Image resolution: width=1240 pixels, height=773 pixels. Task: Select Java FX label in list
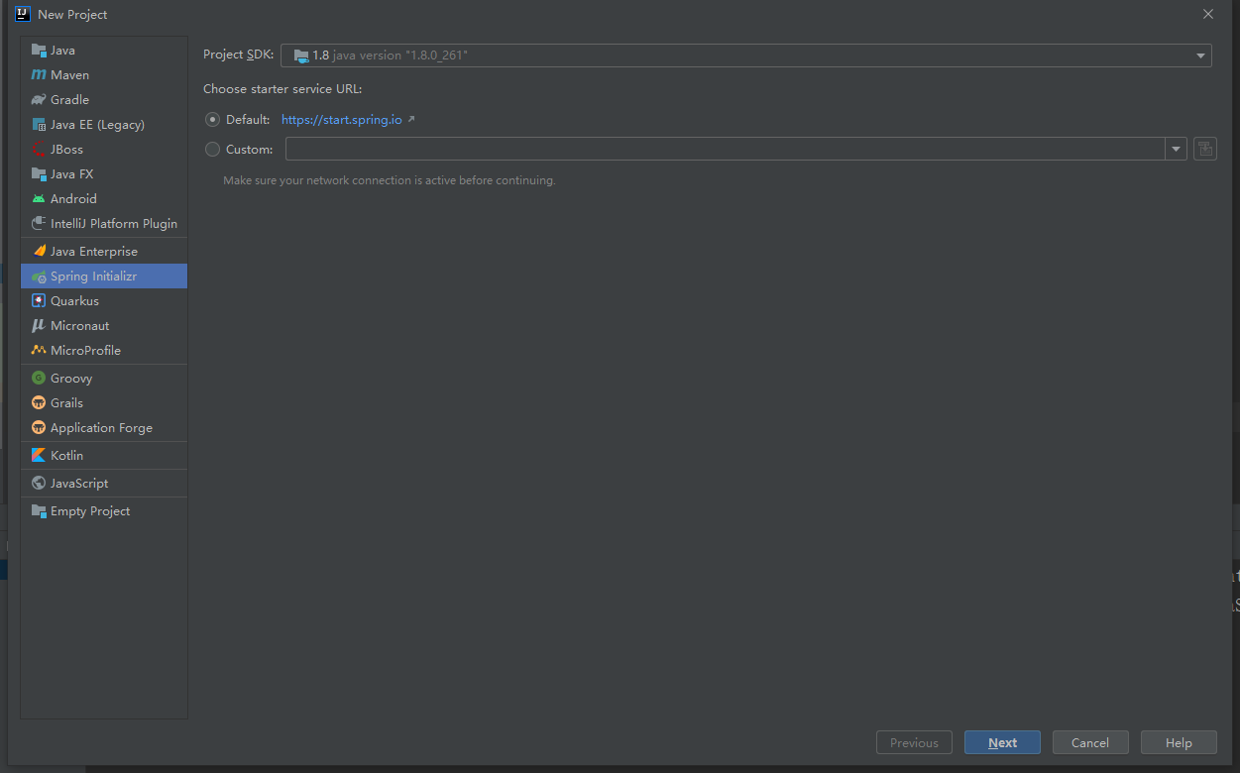pos(71,174)
